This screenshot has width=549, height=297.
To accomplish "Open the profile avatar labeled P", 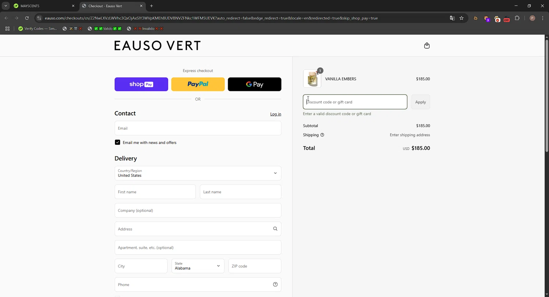I will (533, 18).
